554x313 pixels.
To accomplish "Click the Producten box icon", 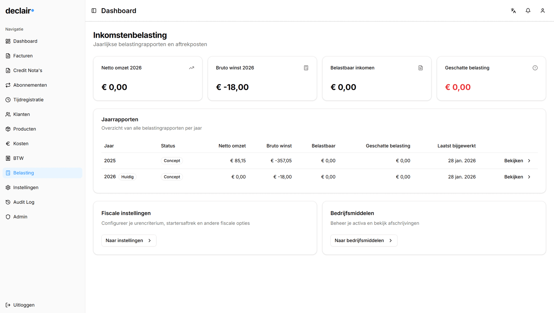I will tap(8, 129).
